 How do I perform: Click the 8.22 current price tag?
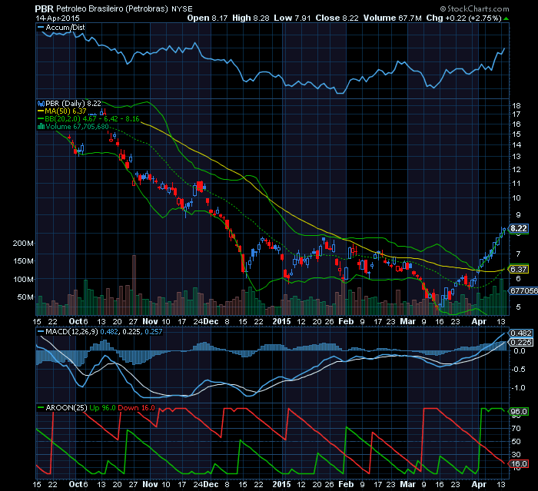tap(519, 228)
